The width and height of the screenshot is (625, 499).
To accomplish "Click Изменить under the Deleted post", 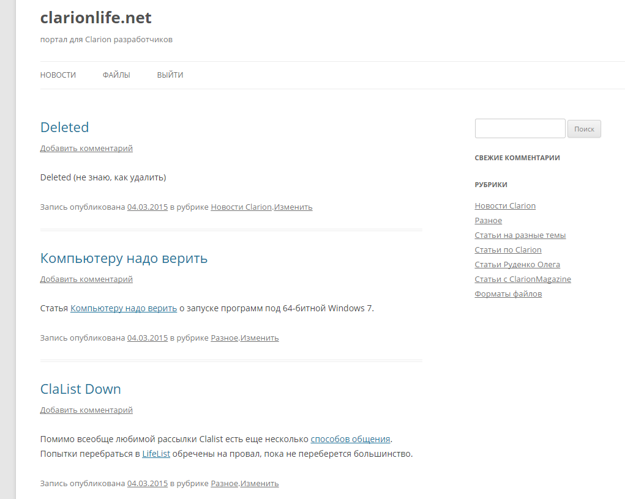I will (x=293, y=207).
